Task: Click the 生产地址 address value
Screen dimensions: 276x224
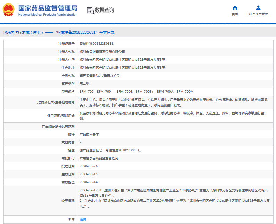Action: pyautogui.click(x=122, y=68)
